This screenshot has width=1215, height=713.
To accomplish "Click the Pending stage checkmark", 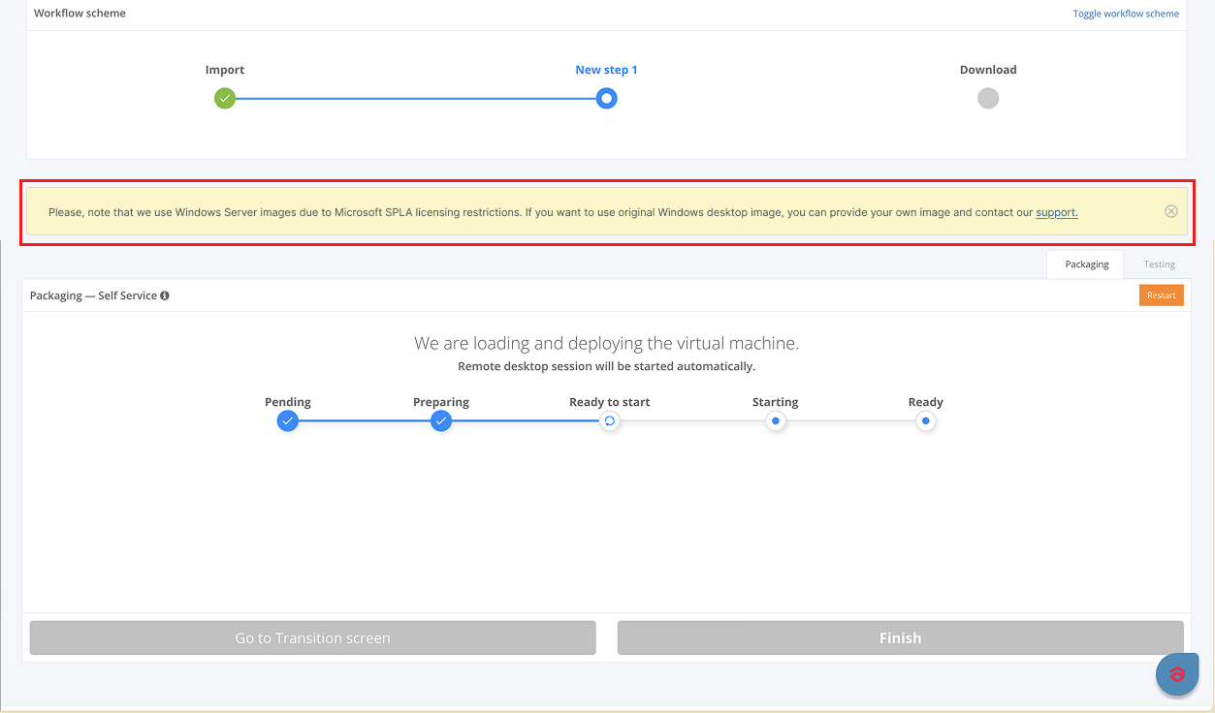I will tap(287, 421).
